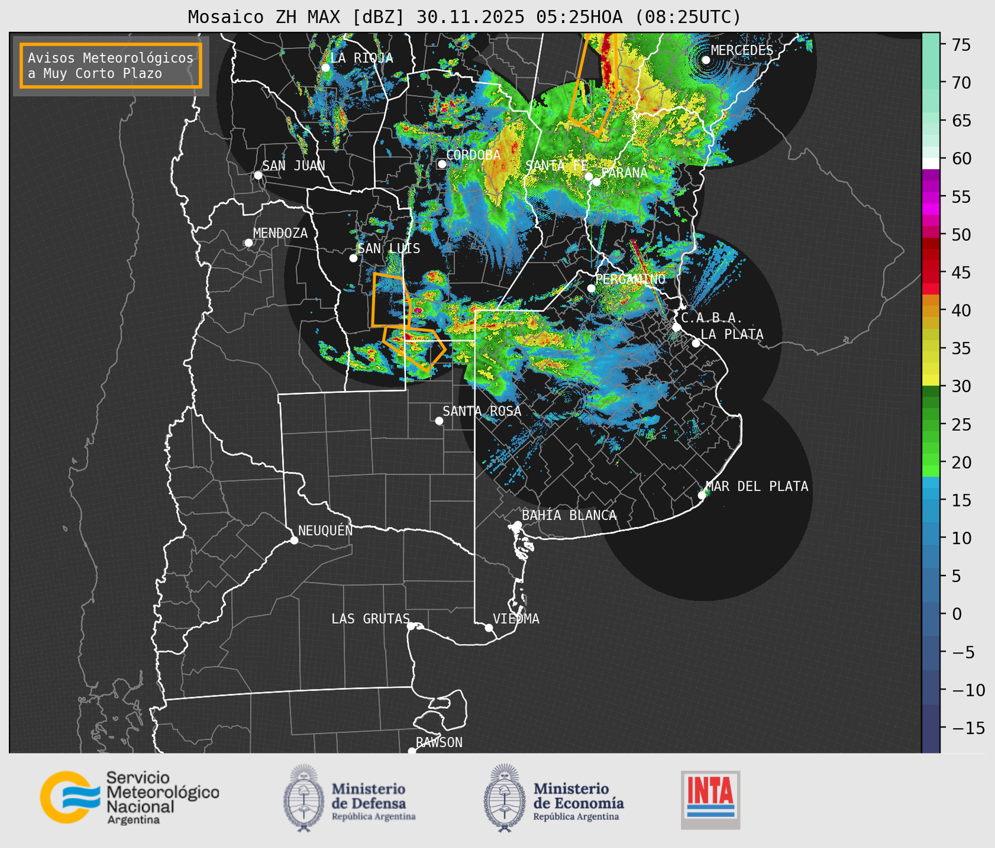The height and width of the screenshot is (848, 995).
Task: Click the PARANA map label
Action: pos(624,173)
